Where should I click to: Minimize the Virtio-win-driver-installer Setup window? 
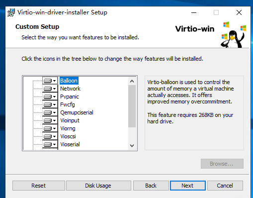(194, 12)
